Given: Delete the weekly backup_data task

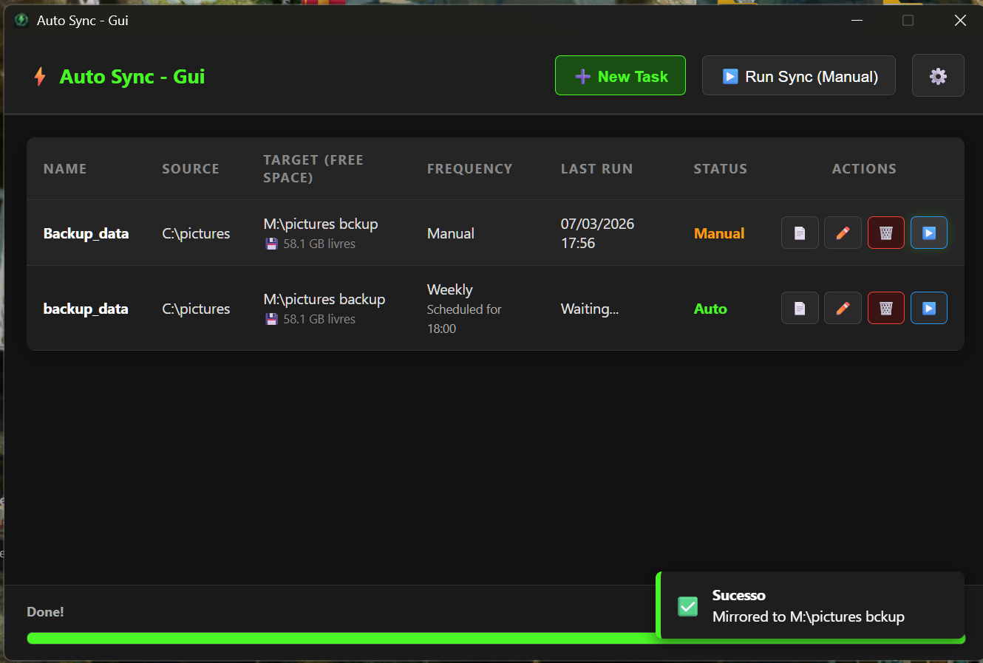Looking at the screenshot, I should click(x=886, y=309).
